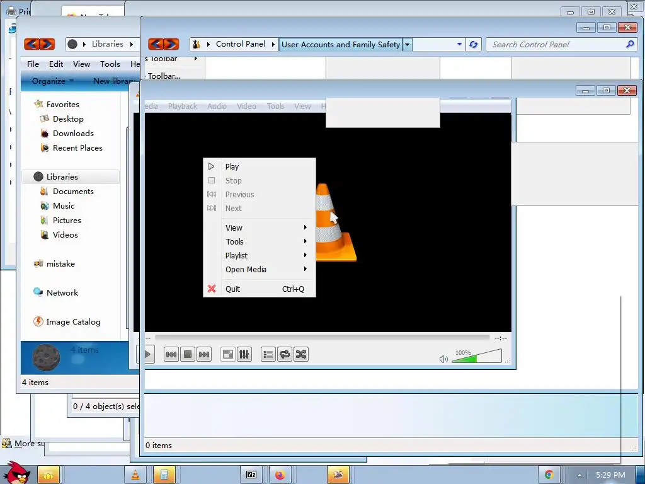Open the Tools menu in Libraries window
Screen dimensions: 645x484
(x=110, y=64)
